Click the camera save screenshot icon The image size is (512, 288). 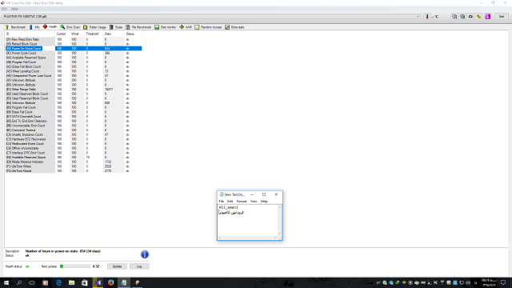click(x=470, y=16)
